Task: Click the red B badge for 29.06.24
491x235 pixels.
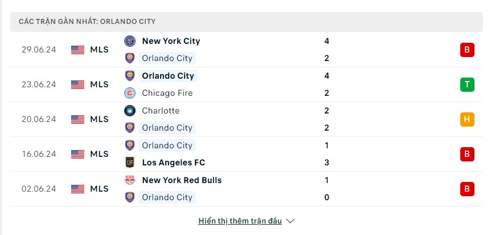Action: [467, 50]
